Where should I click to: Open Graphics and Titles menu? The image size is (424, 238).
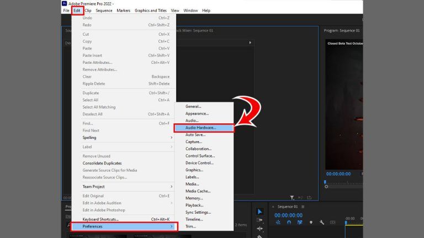pyautogui.click(x=151, y=10)
